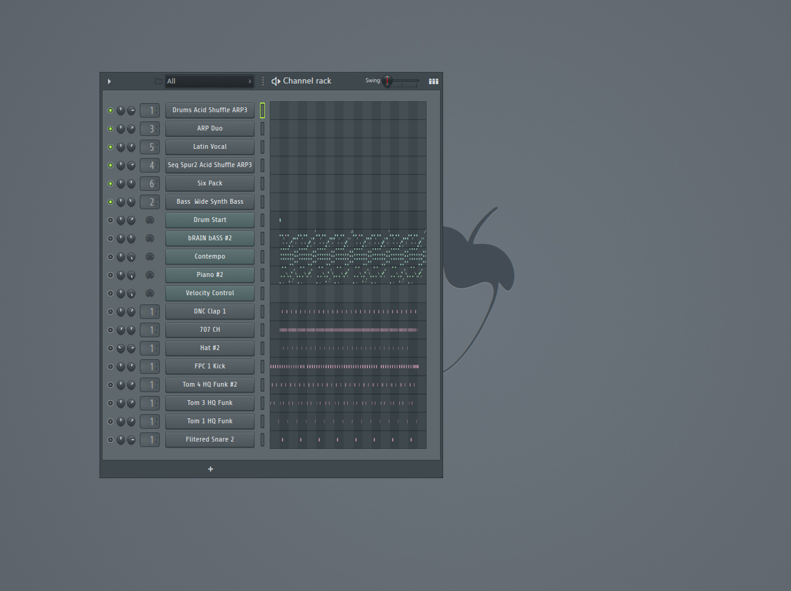Screen dimensions: 791x591
Task: Change mixer track number for Six Pack
Action: pyautogui.click(x=150, y=184)
